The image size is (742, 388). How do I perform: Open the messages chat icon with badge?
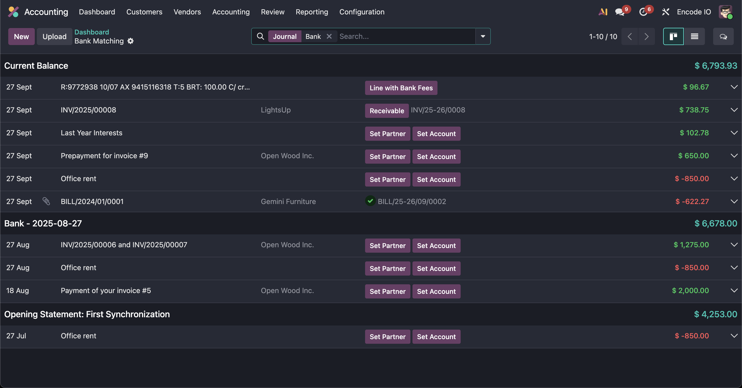point(619,12)
